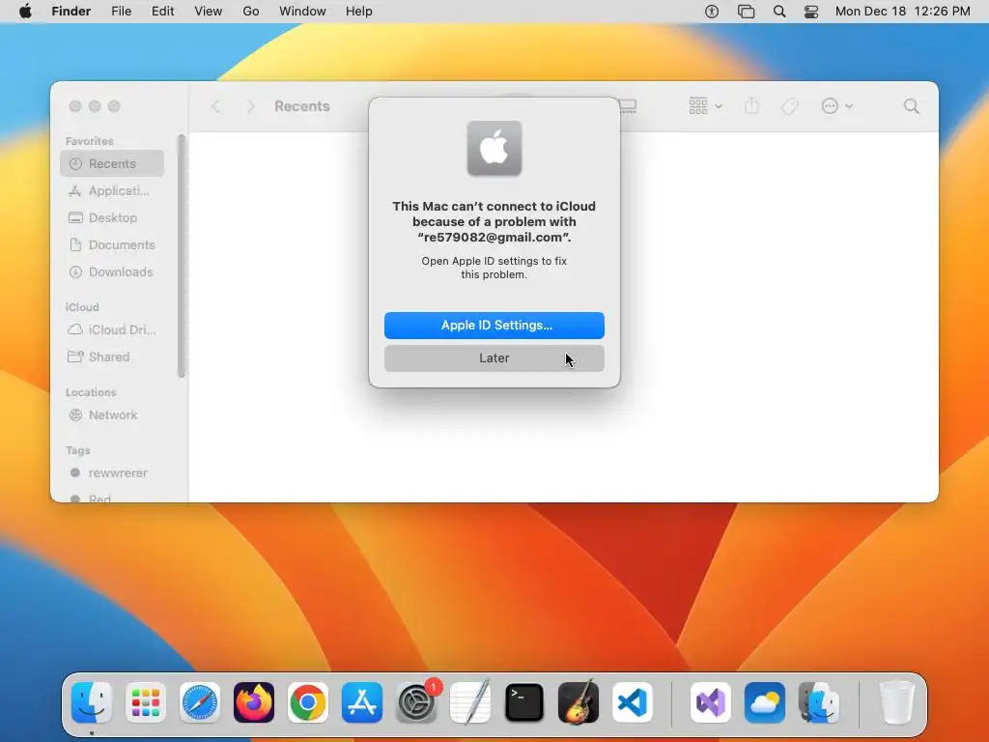Open Terminal from the Dock
The image size is (989, 742).
point(524,702)
